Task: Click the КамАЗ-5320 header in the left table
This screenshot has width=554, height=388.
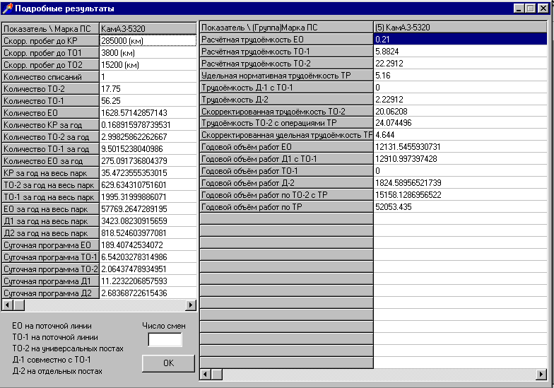Action: [x=148, y=28]
